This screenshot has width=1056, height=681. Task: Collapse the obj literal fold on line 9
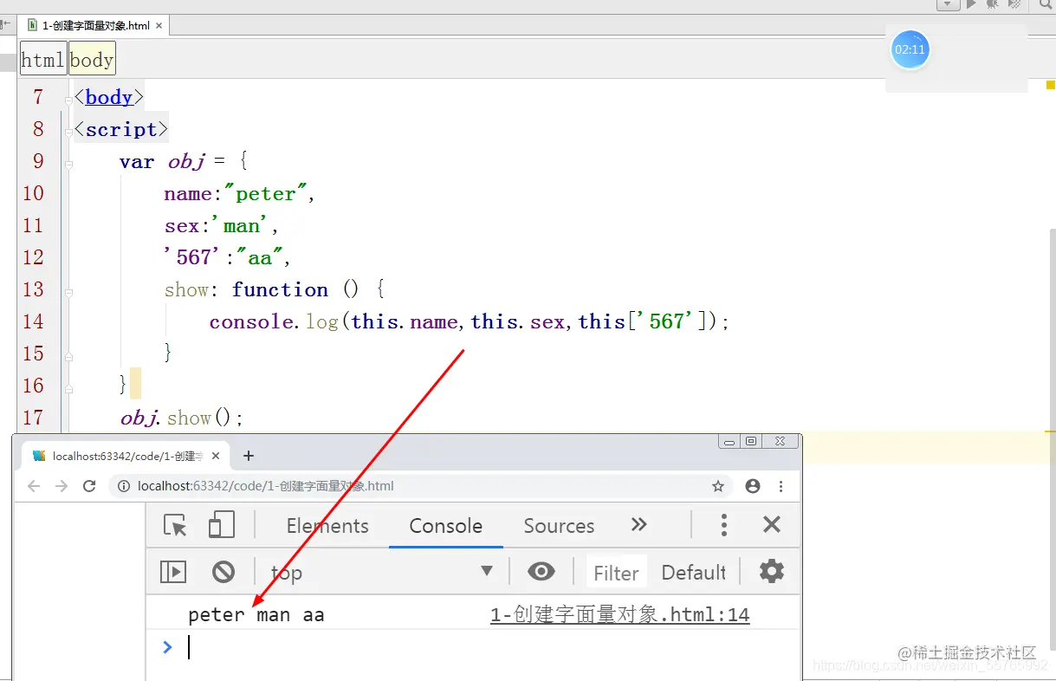(x=68, y=163)
